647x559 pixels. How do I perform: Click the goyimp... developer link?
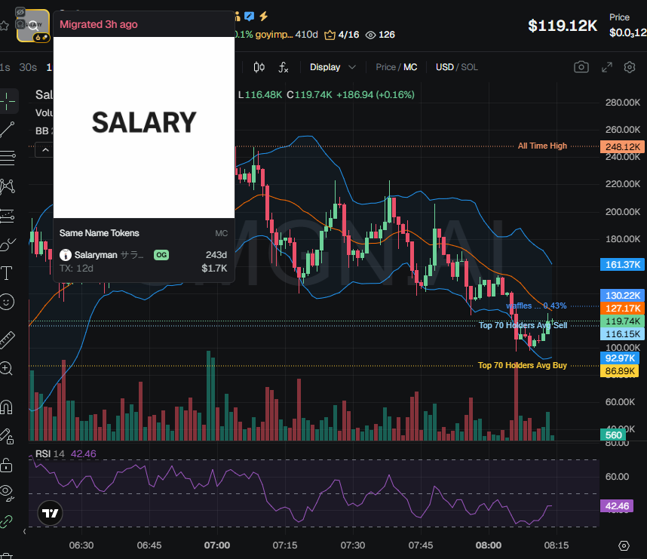[x=274, y=34]
